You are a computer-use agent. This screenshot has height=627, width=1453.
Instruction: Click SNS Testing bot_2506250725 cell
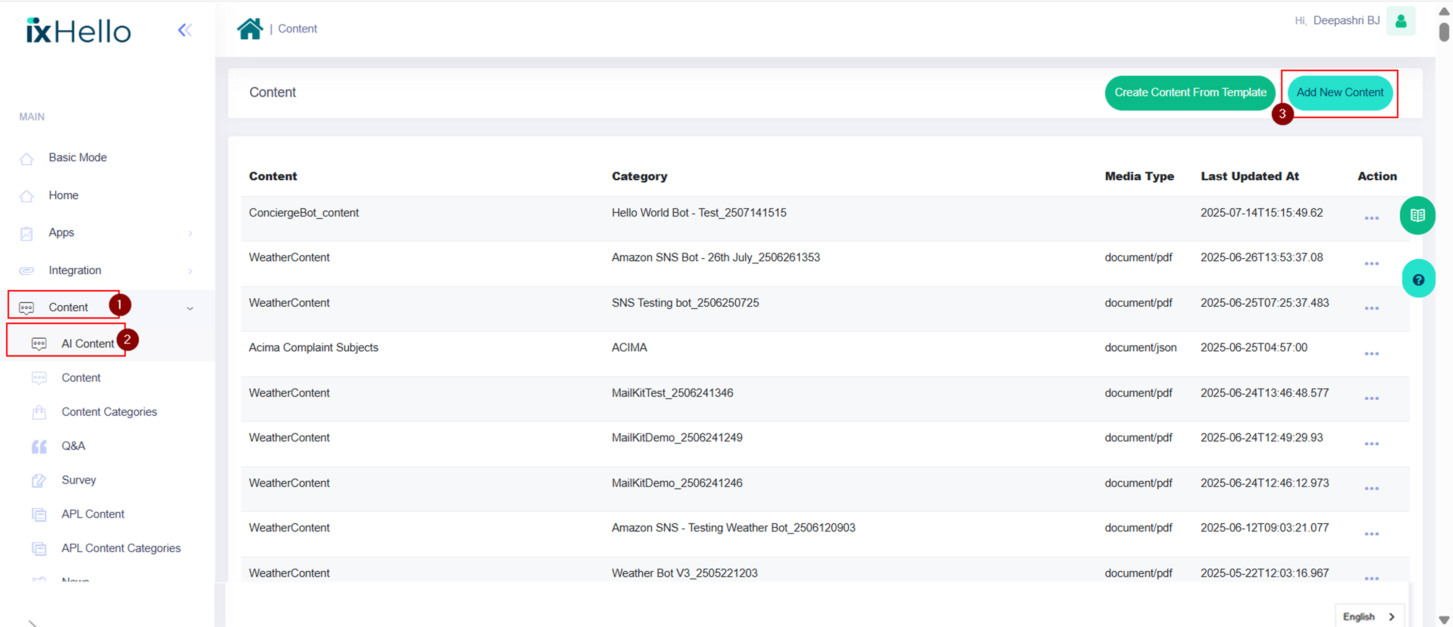pyautogui.click(x=685, y=303)
